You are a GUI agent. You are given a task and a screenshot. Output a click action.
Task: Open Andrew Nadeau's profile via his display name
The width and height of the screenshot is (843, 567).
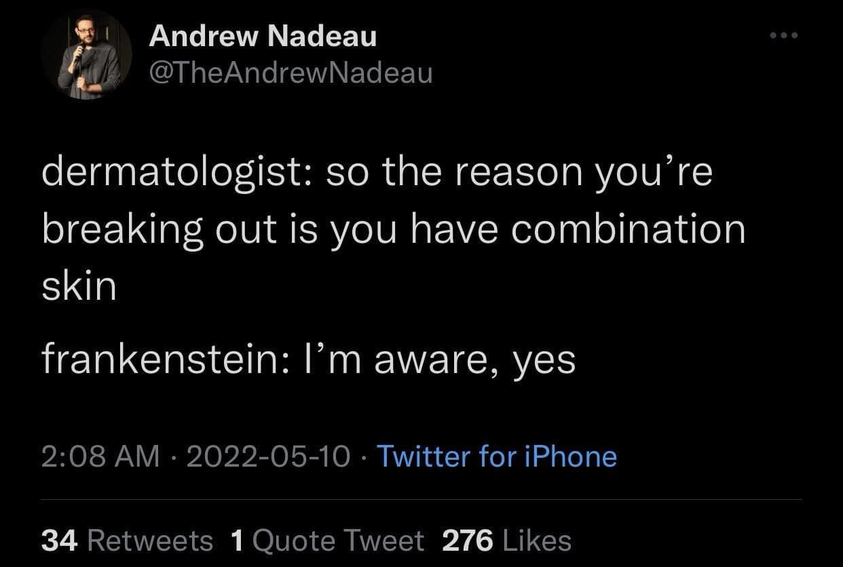pos(265,37)
